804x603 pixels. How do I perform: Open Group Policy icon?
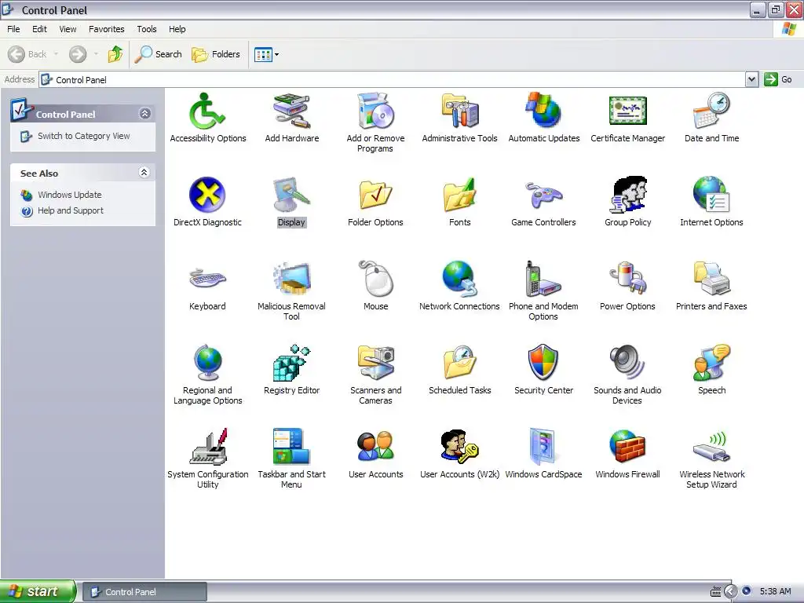[627, 195]
